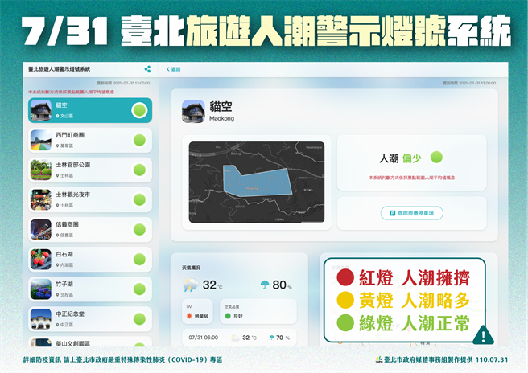Click the Maokong map area
Image resolution: width=528 pixels, height=373 pixels.
(x=257, y=182)
